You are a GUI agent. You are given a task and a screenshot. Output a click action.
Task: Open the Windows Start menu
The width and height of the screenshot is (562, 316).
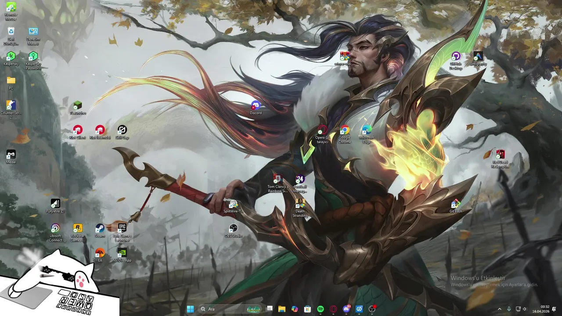point(190,309)
